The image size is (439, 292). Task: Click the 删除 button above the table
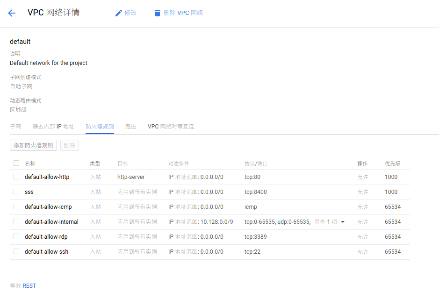pos(69,145)
